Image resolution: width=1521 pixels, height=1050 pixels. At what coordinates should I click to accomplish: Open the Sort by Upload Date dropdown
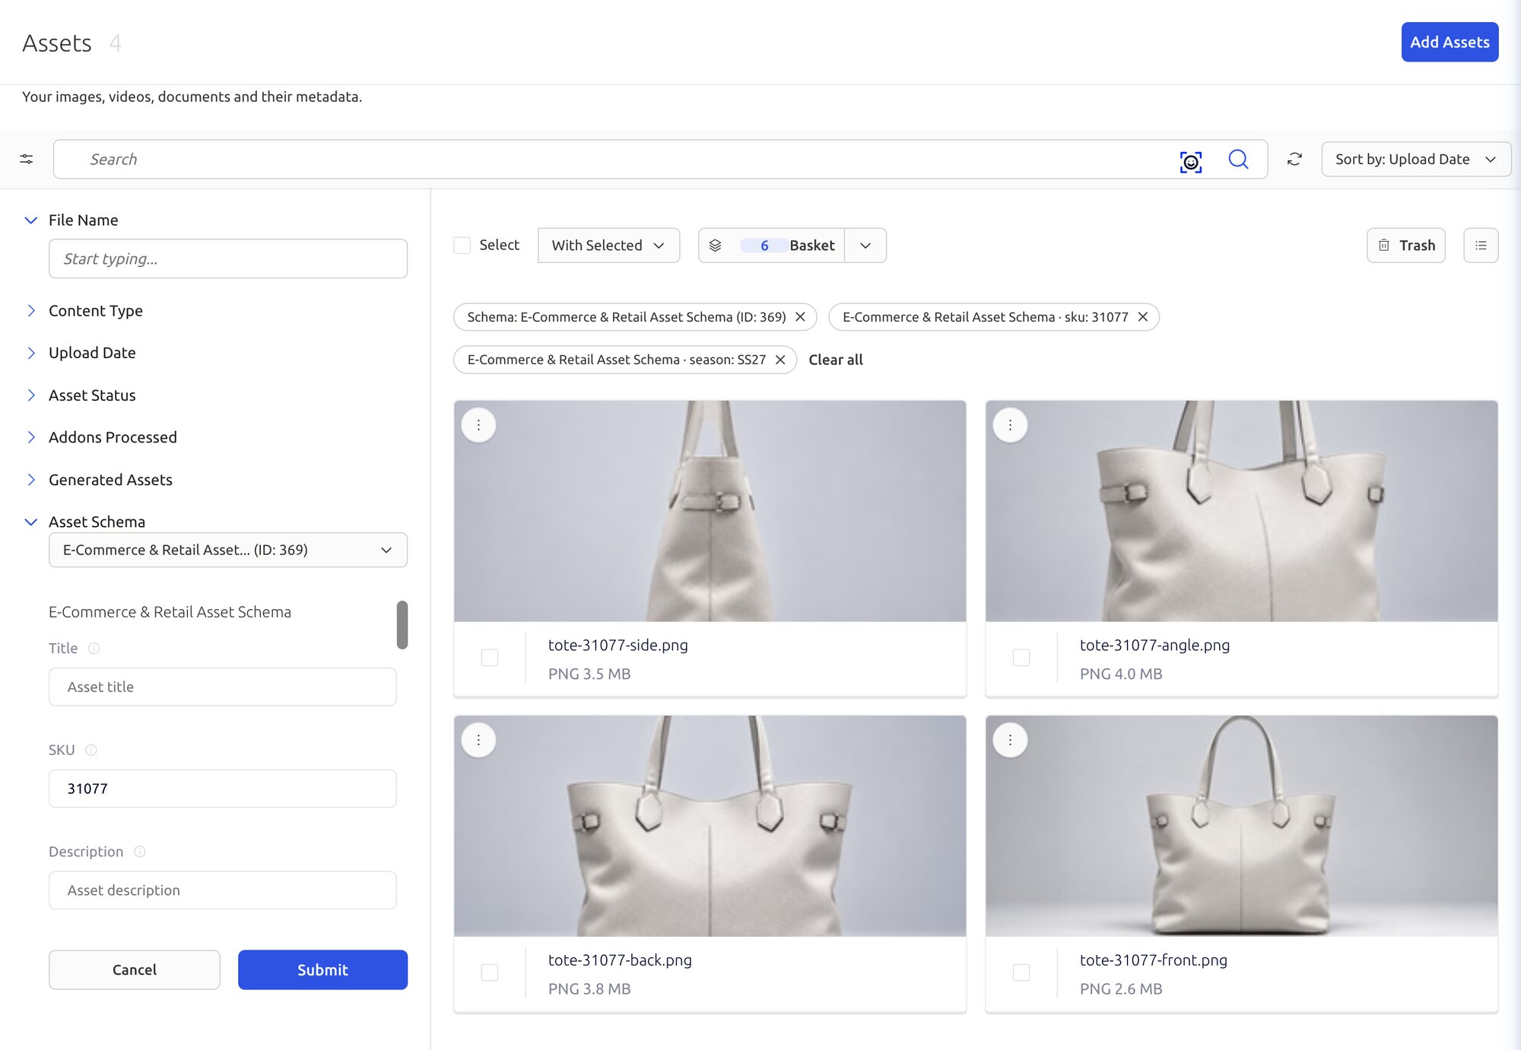1416,160
